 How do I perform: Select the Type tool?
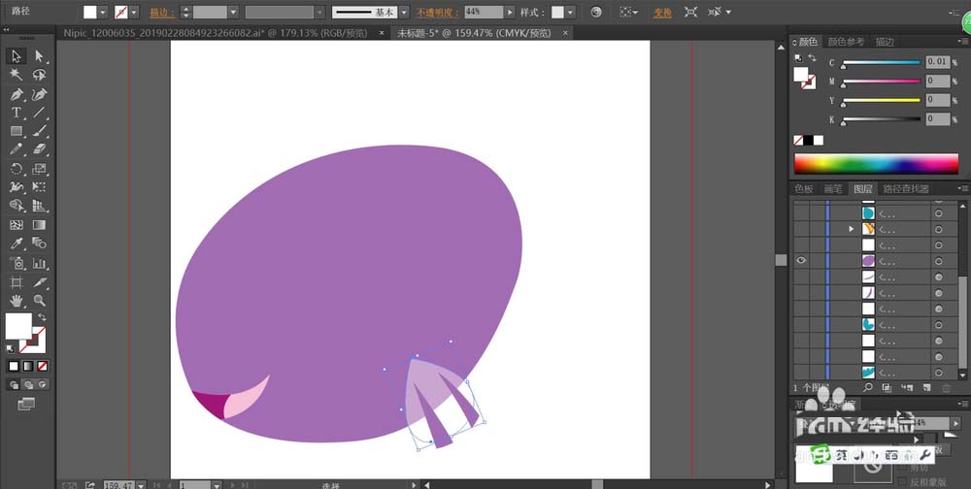[17, 113]
